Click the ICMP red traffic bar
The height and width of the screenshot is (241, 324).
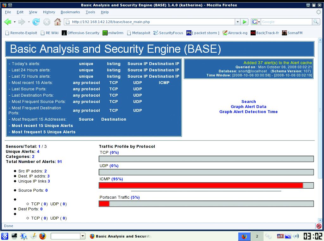pyautogui.click(x=201, y=185)
